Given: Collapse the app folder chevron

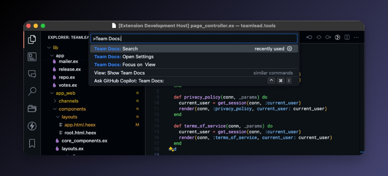Looking at the screenshot, I should (52, 56).
